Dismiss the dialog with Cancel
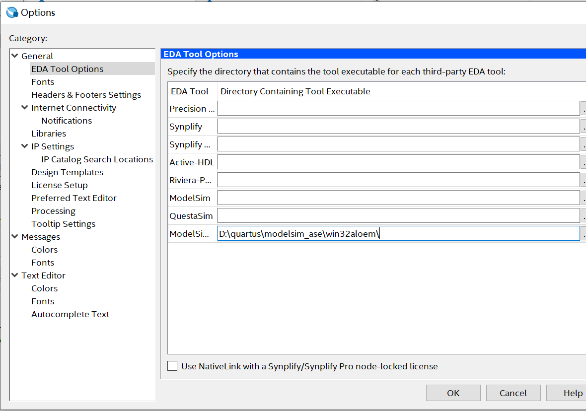 (513, 393)
